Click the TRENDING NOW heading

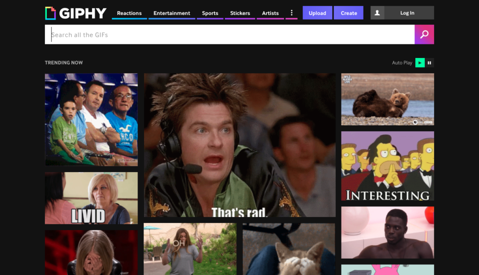(64, 63)
